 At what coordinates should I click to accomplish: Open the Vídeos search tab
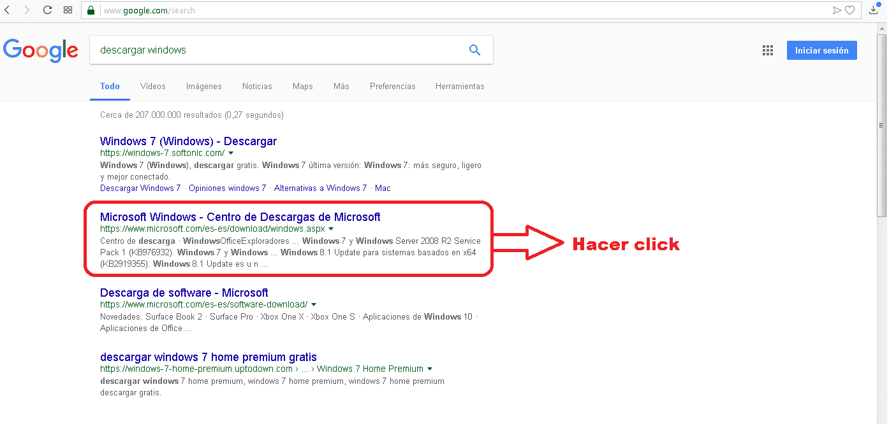point(152,86)
